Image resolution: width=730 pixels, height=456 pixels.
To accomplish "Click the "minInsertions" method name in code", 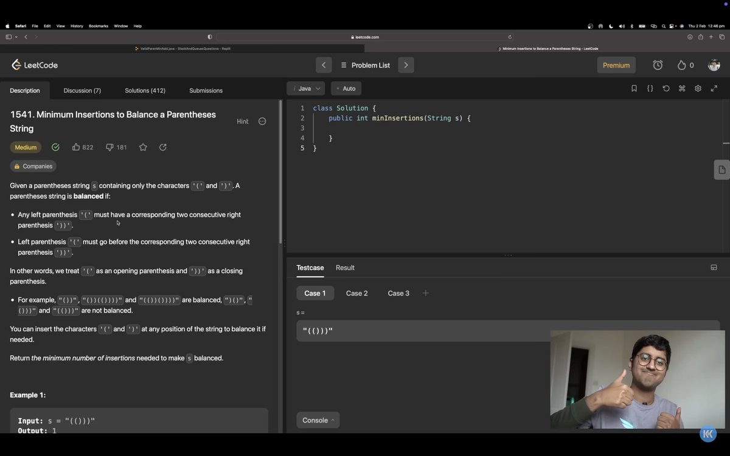I will click(x=397, y=118).
